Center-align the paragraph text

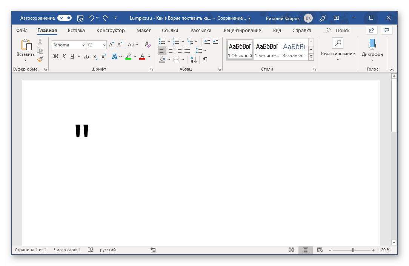(x=171, y=50)
